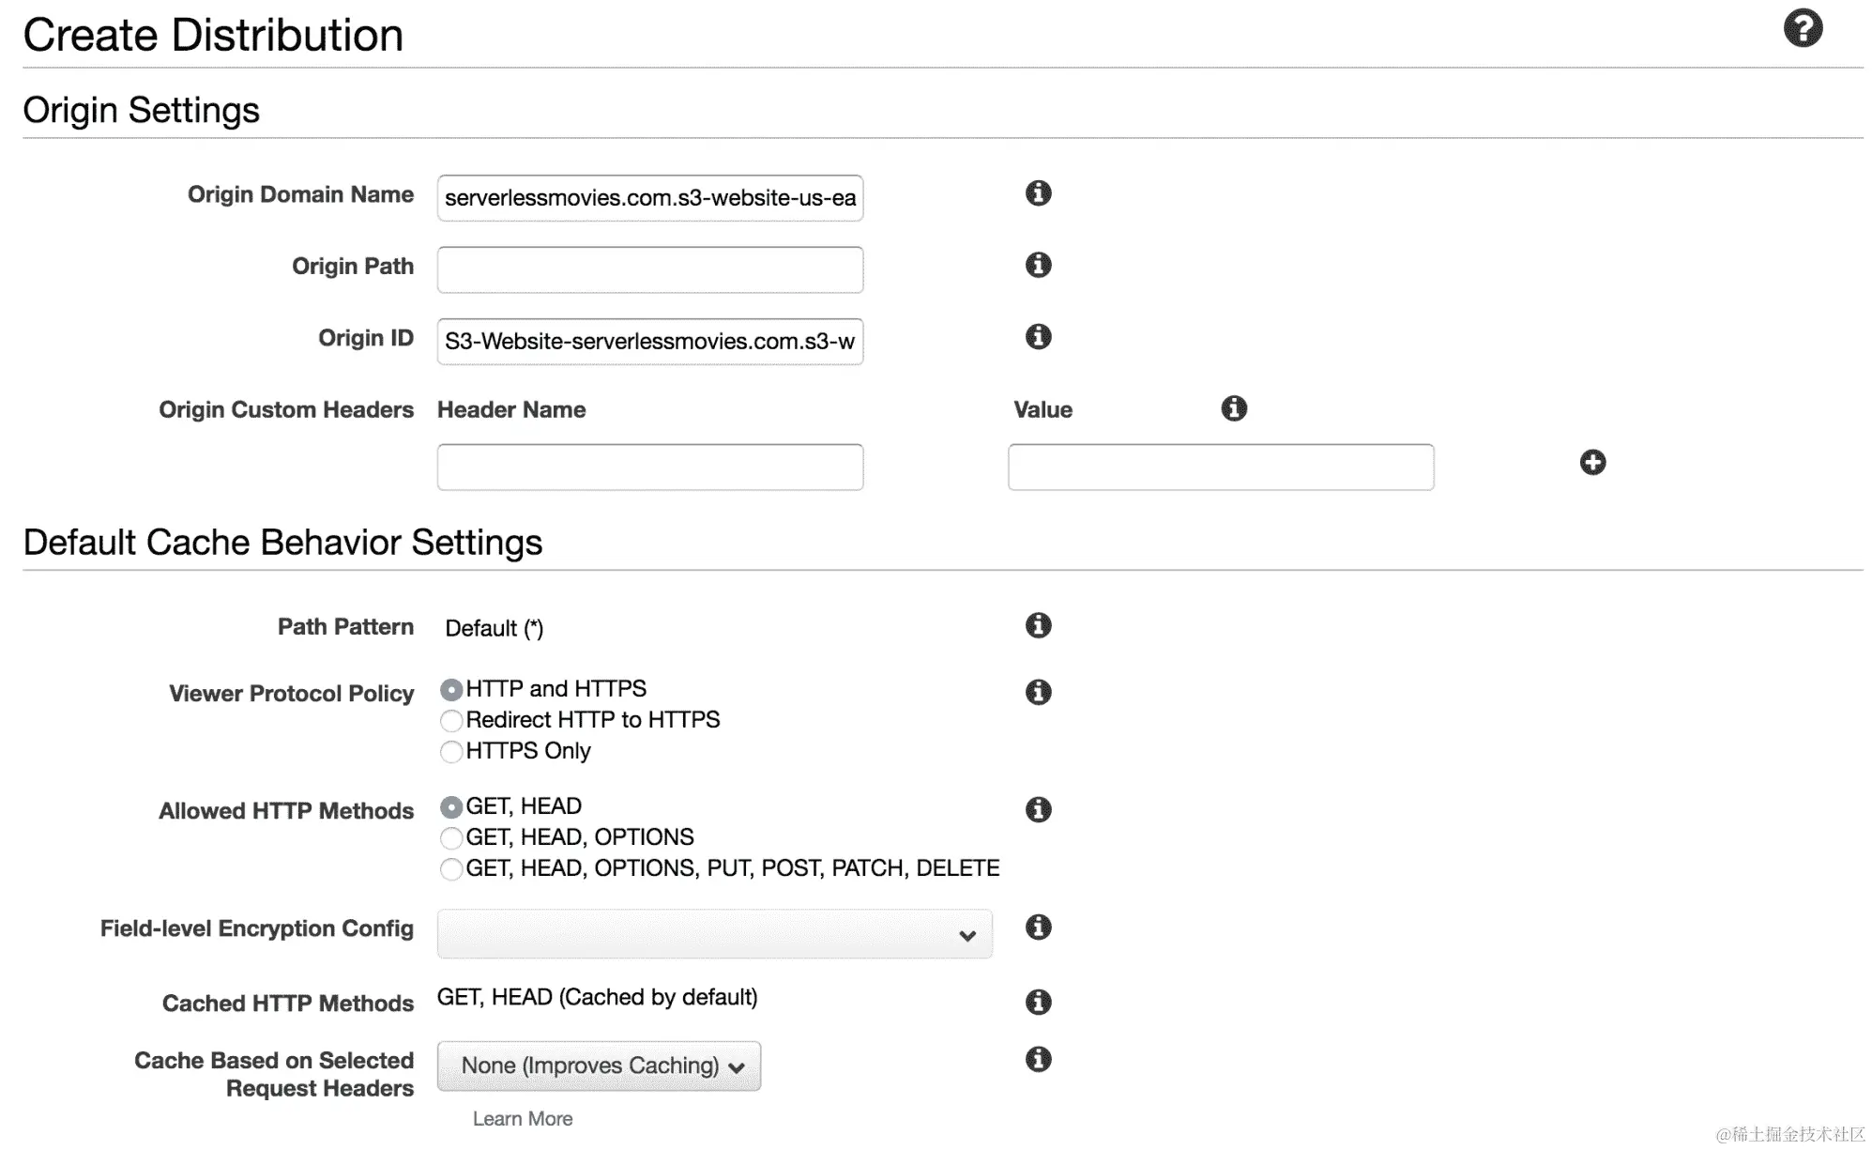Click the Origin Path input field

point(649,270)
